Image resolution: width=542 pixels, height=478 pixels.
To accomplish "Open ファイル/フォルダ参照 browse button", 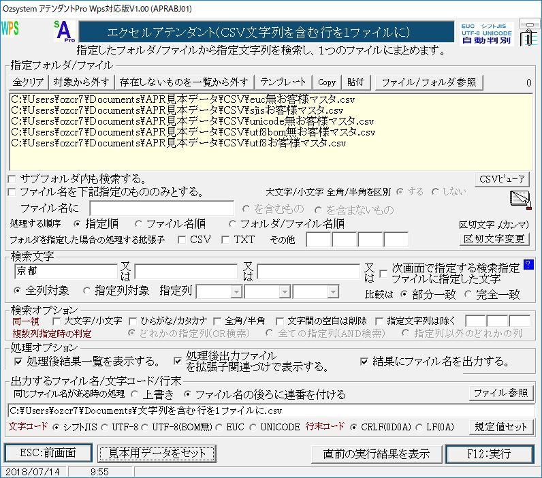I will [x=429, y=82].
